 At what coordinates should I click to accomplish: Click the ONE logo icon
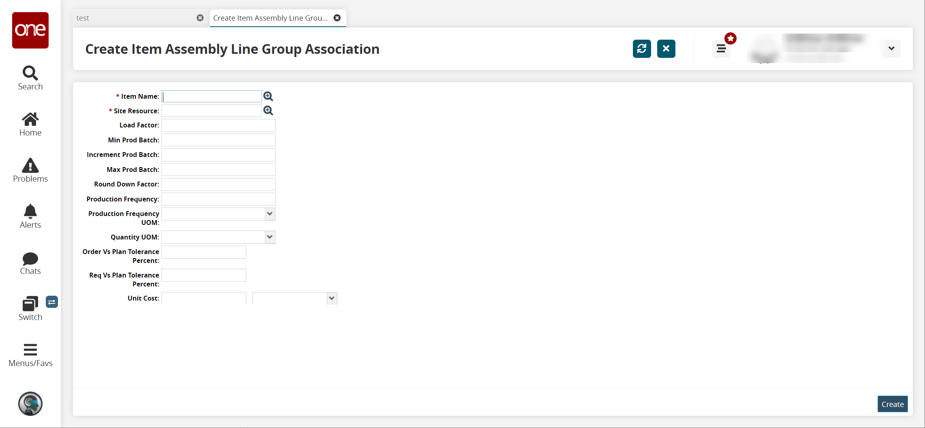click(x=30, y=30)
